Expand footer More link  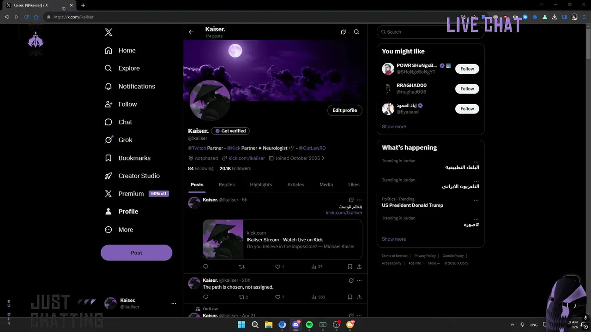pos(434,263)
